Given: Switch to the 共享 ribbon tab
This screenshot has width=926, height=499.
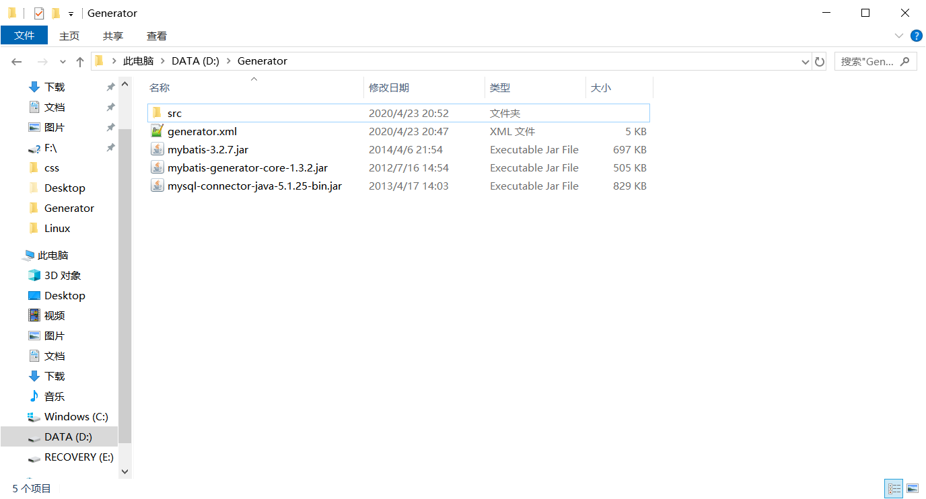Looking at the screenshot, I should [x=113, y=36].
